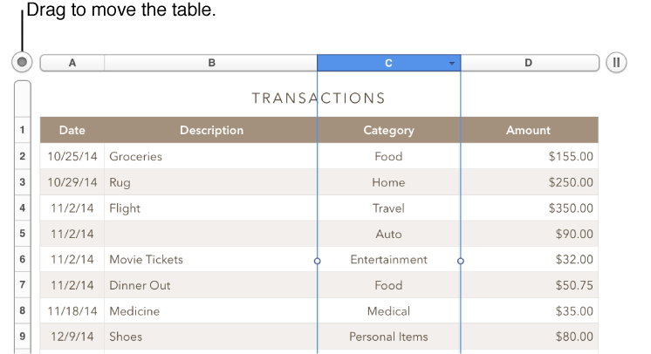Select the Entertainment category cell
The height and width of the screenshot is (354, 651).
(388, 260)
